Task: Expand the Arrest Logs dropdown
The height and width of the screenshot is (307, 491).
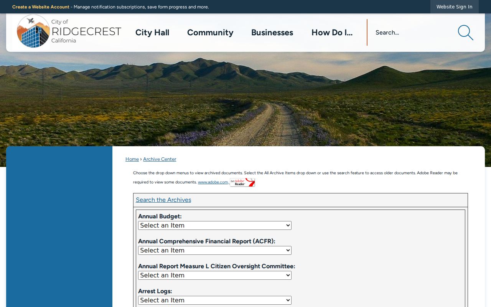Action: [215, 300]
